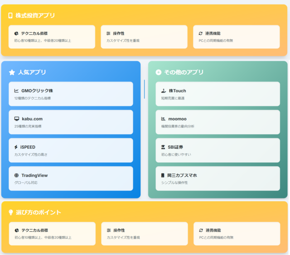This screenshot has width=290, height=255.
Task: Select the 選び方のポイント heading text
Action: pyautogui.click(x=38, y=212)
